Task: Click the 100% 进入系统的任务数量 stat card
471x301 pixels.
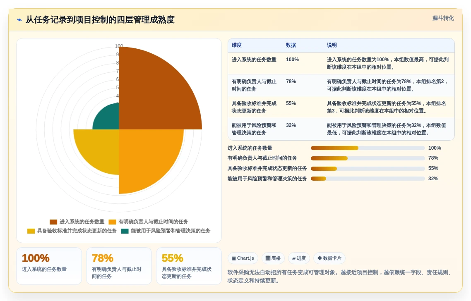Action: pos(49,266)
